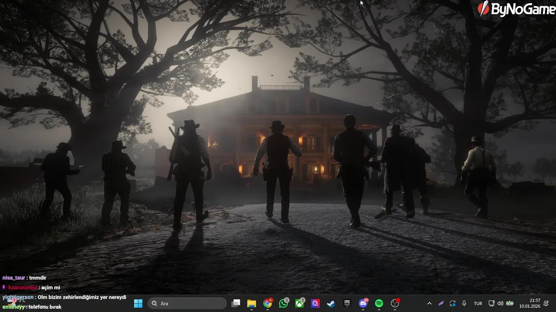Click the kaanatareal chat username
The width and height of the screenshot is (556, 312).
23,288
